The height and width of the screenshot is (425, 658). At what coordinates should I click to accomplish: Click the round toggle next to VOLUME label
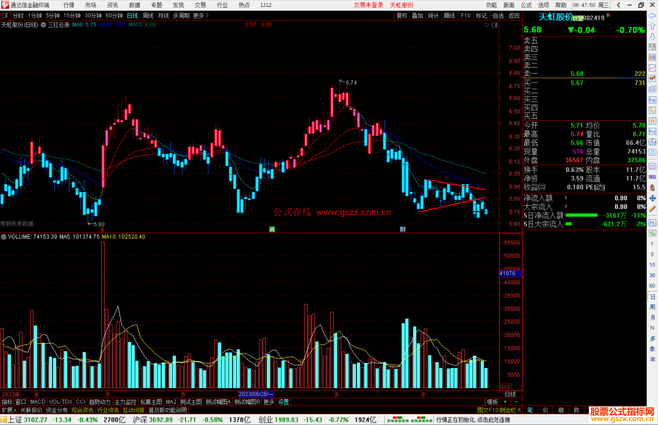[x=4, y=237]
